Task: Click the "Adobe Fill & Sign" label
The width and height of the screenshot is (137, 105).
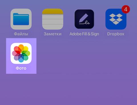Action: click(84, 34)
